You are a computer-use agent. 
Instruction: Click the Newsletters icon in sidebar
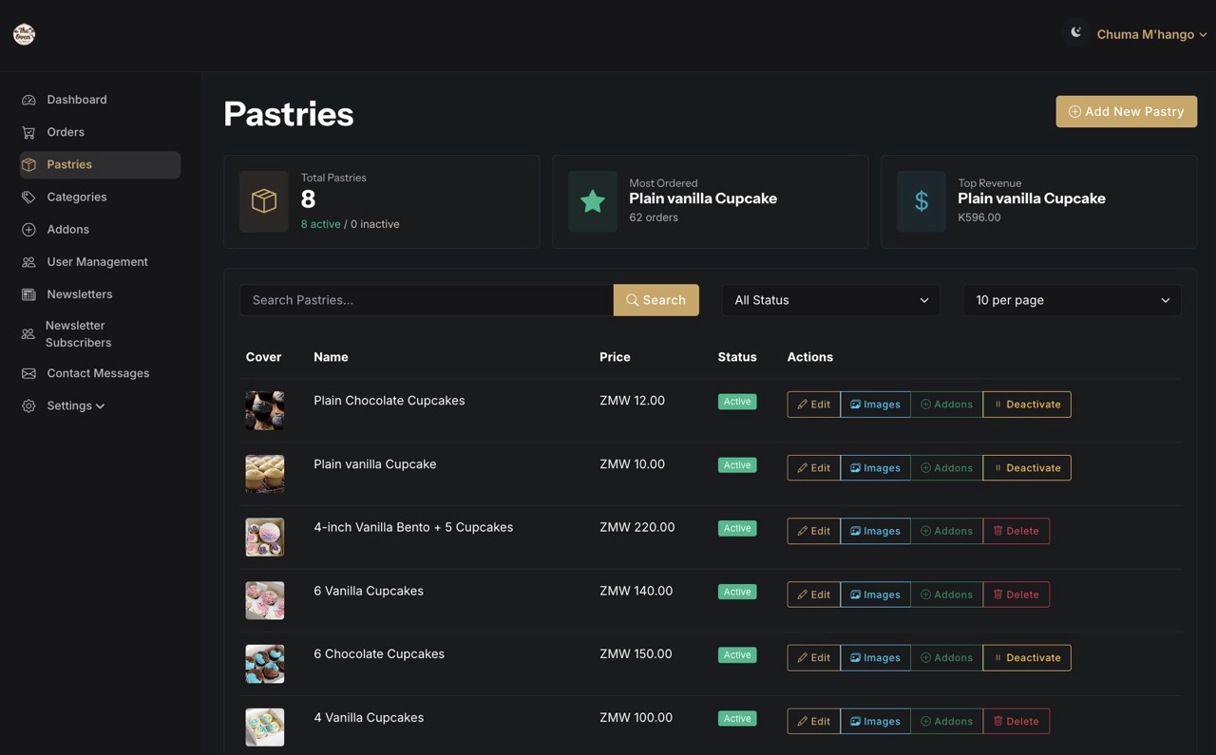click(28, 294)
